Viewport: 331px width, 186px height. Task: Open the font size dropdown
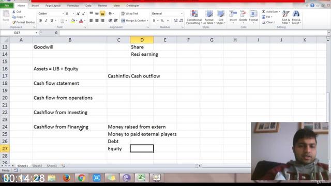pyautogui.click(x=73, y=13)
